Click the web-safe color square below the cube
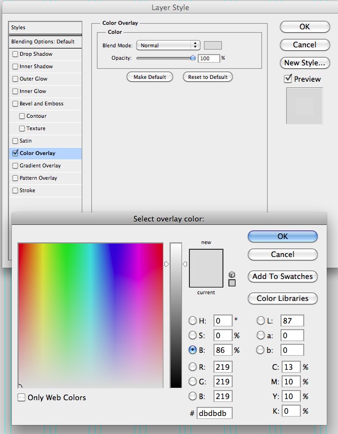The width and height of the screenshot is (338, 434). point(232,283)
